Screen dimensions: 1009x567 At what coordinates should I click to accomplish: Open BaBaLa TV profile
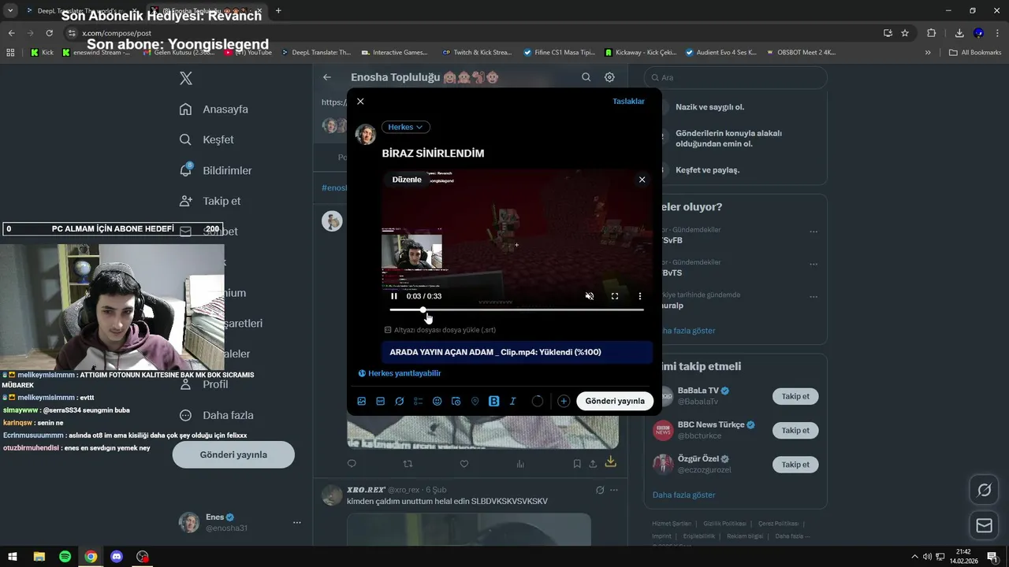[x=698, y=391]
